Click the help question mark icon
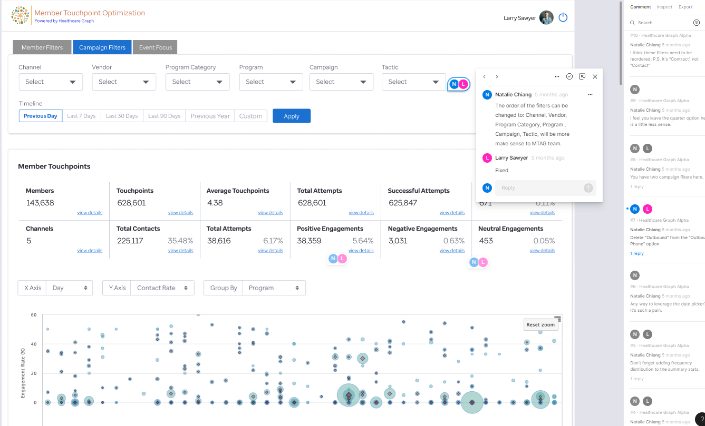The height and width of the screenshot is (426, 705). point(701,419)
